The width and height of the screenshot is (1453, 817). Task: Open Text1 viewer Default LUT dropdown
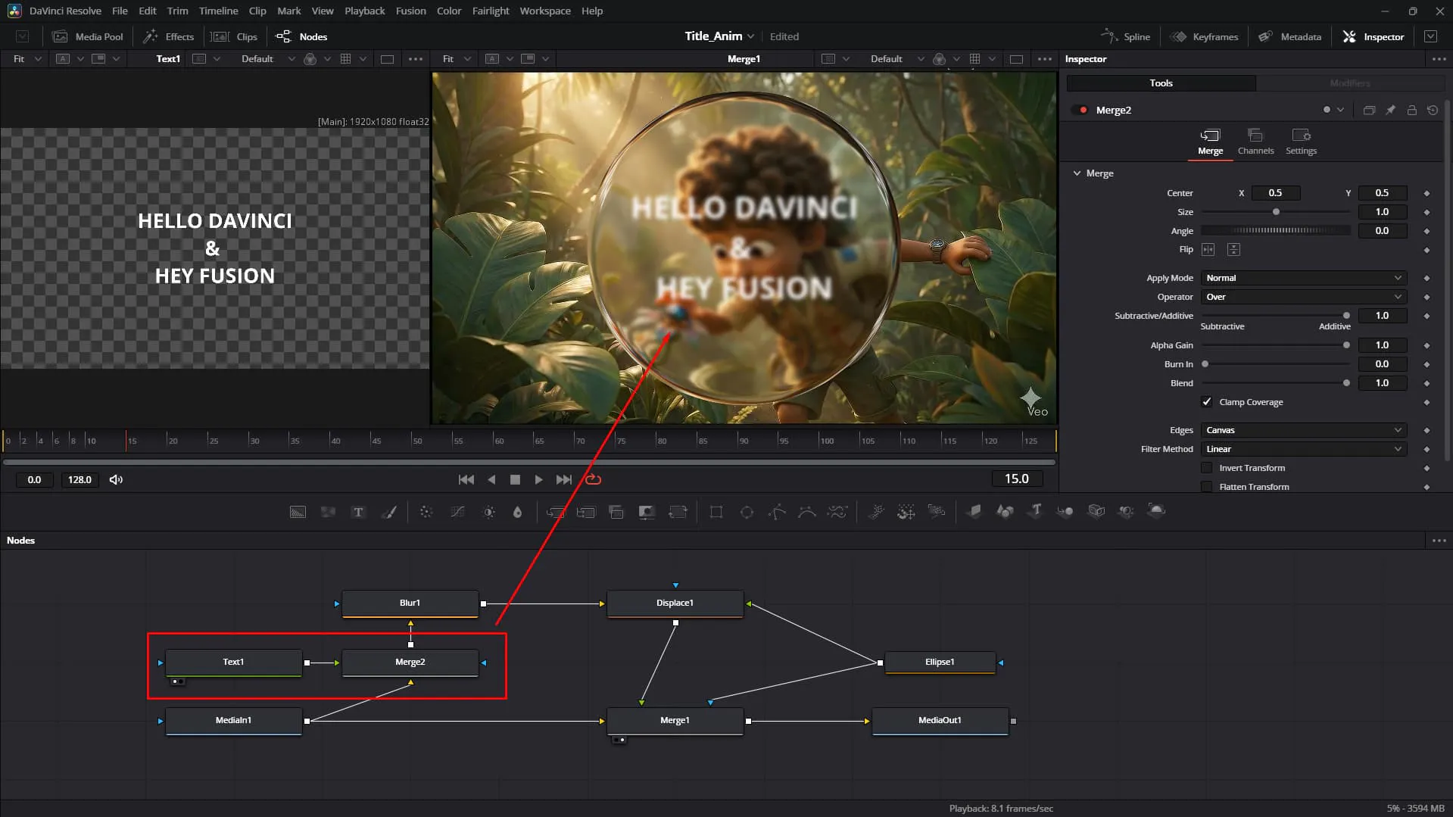click(268, 59)
